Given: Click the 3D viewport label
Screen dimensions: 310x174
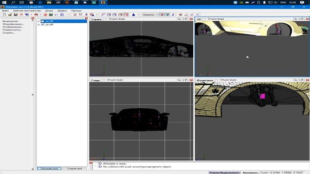Looking at the screenshot, I should click(x=199, y=19).
